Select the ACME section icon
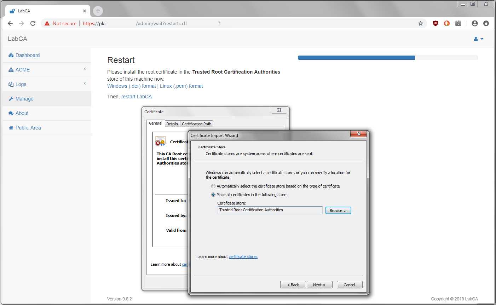Viewport: 496px width, 305px height. 11,70
